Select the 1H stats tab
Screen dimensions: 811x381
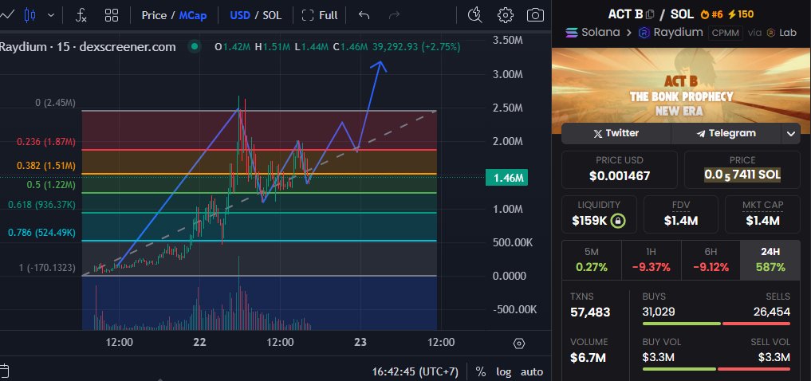[x=651, y=260]
